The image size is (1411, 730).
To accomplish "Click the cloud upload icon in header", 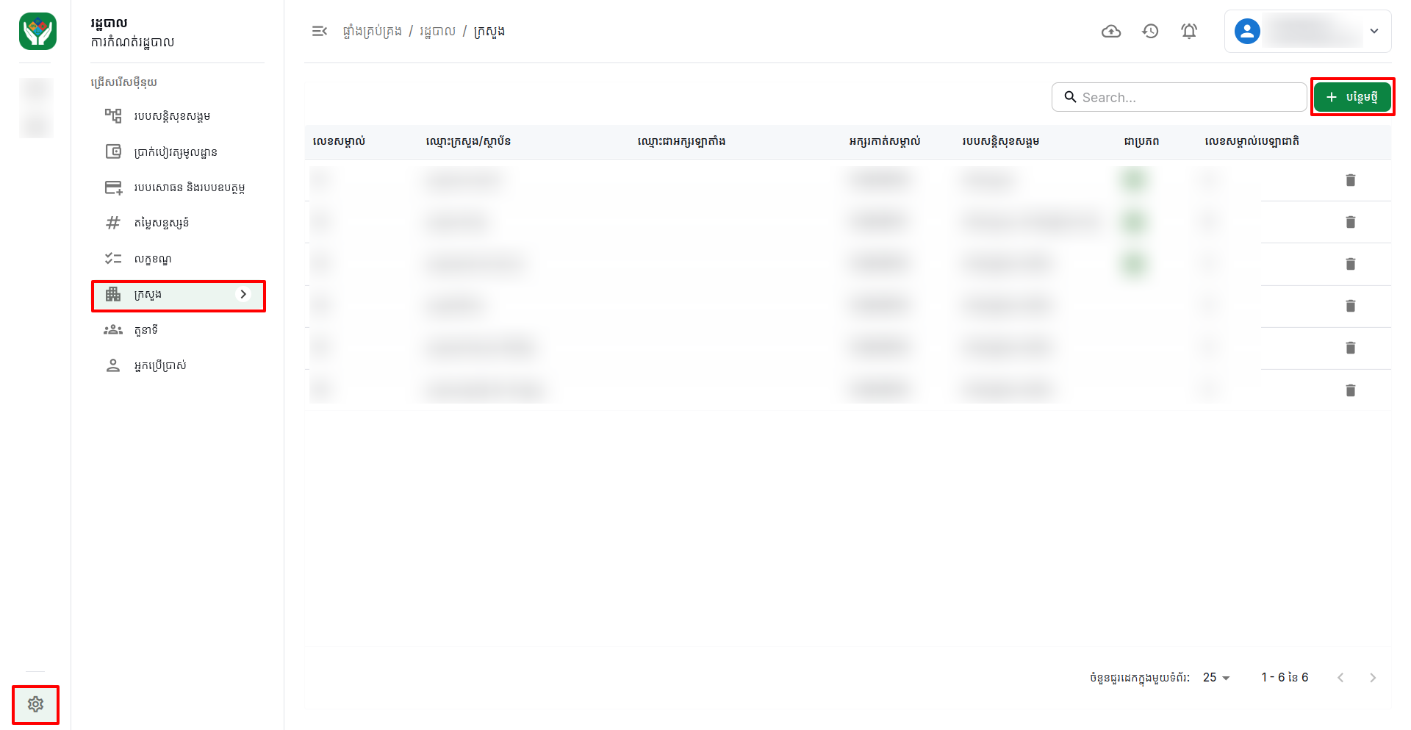I will coord(1111,31).
